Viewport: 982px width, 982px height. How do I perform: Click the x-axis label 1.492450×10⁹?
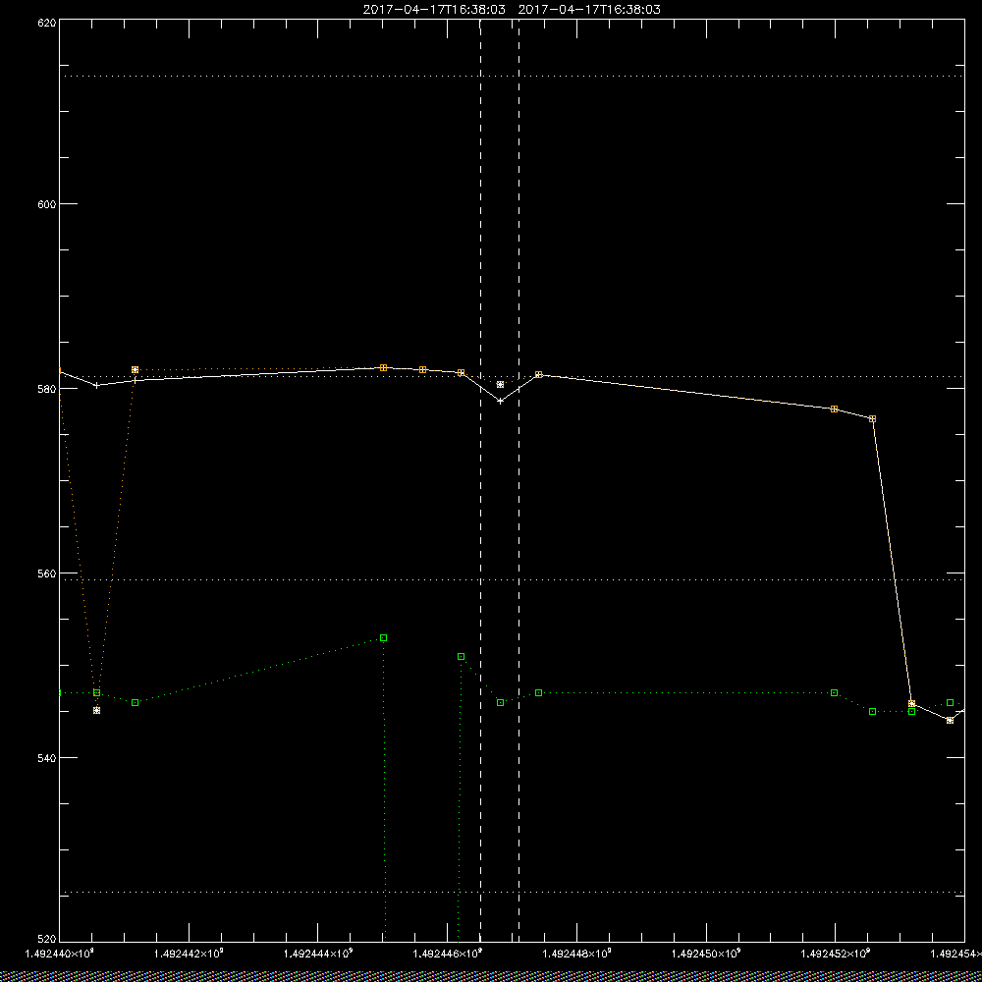coord(707,954)
